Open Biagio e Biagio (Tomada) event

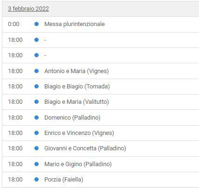click(x=77, y=87)
